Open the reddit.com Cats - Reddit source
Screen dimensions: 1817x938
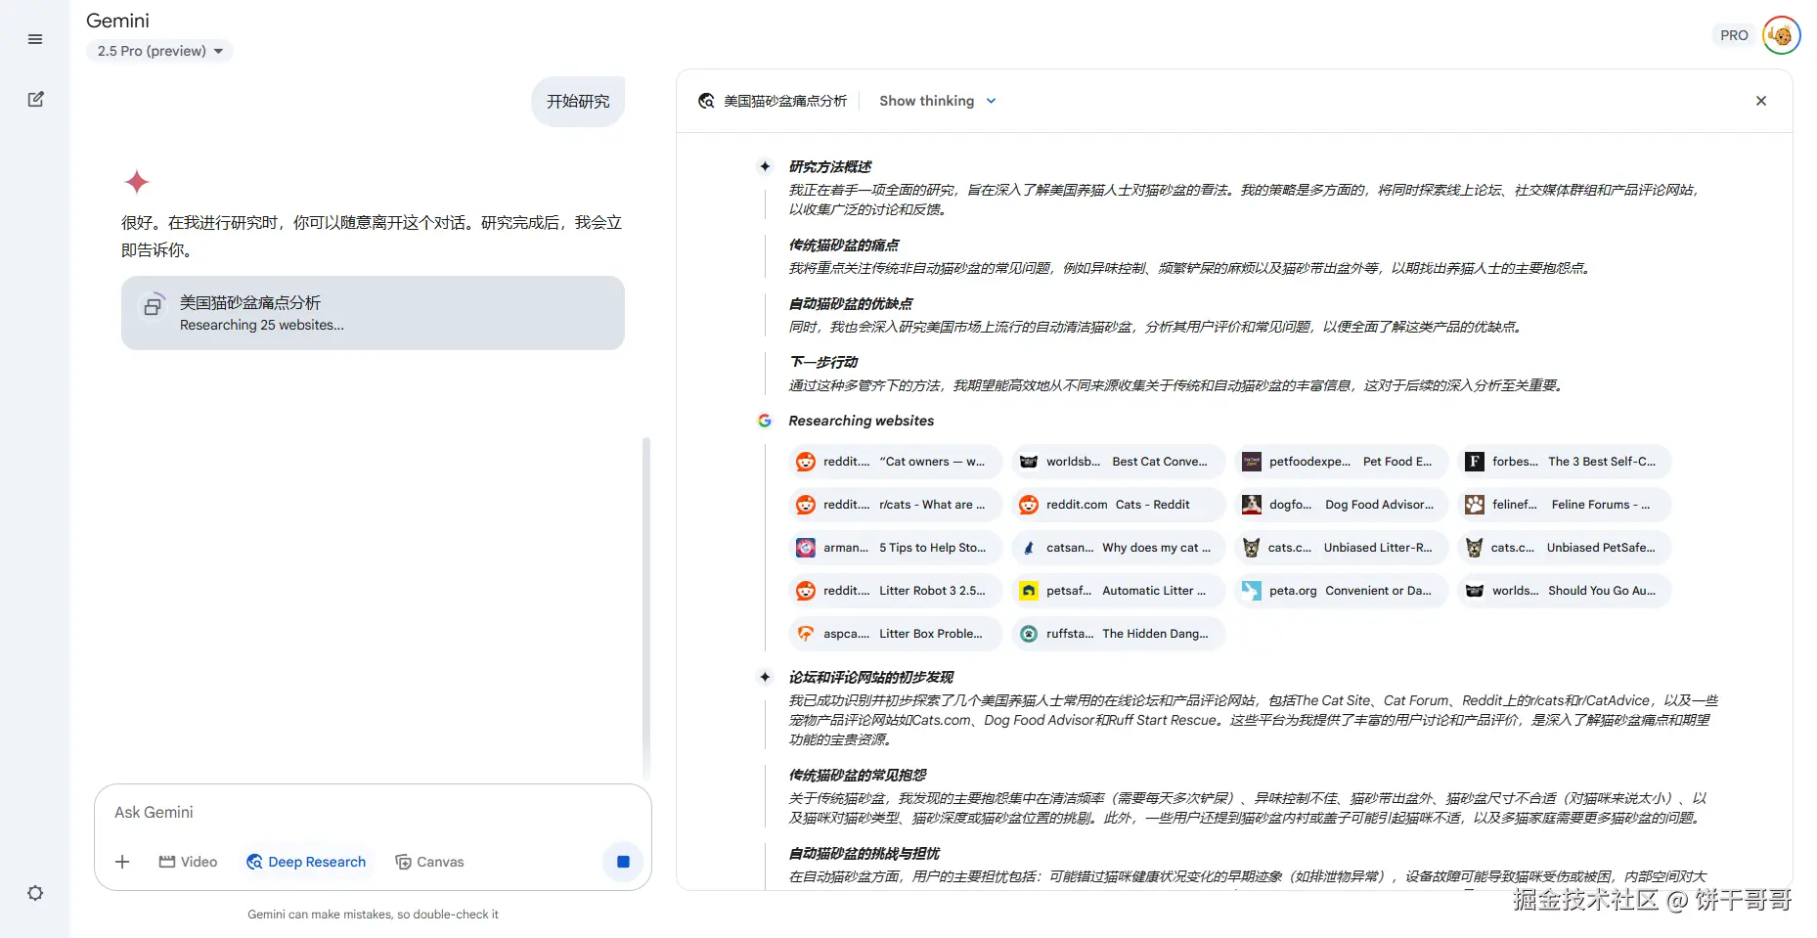coord(1118,505)
